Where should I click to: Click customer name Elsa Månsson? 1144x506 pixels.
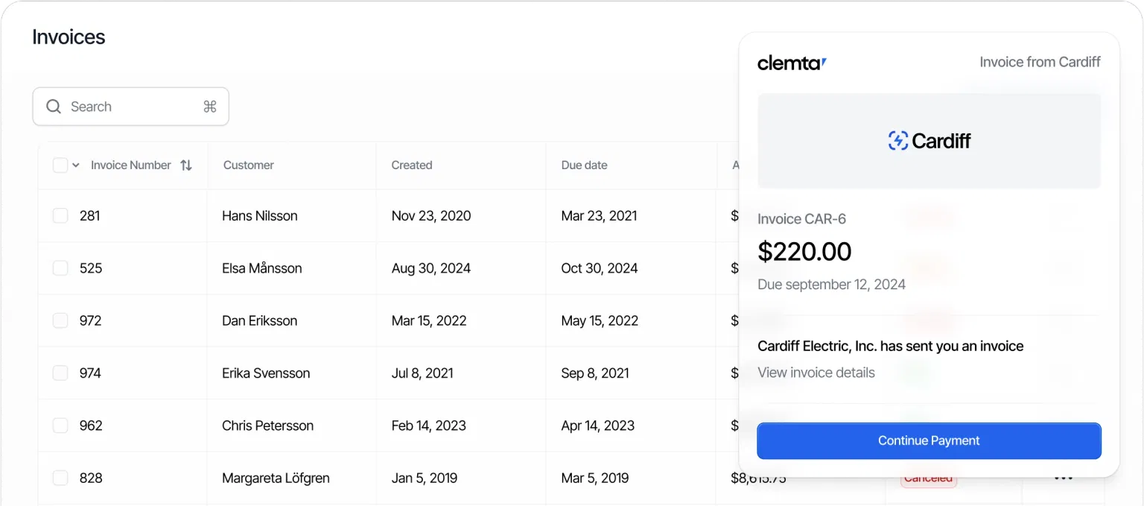tap(262, 268)
